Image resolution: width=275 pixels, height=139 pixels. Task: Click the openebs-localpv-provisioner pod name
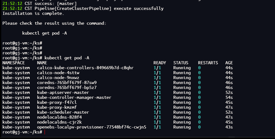click(92, 127)
